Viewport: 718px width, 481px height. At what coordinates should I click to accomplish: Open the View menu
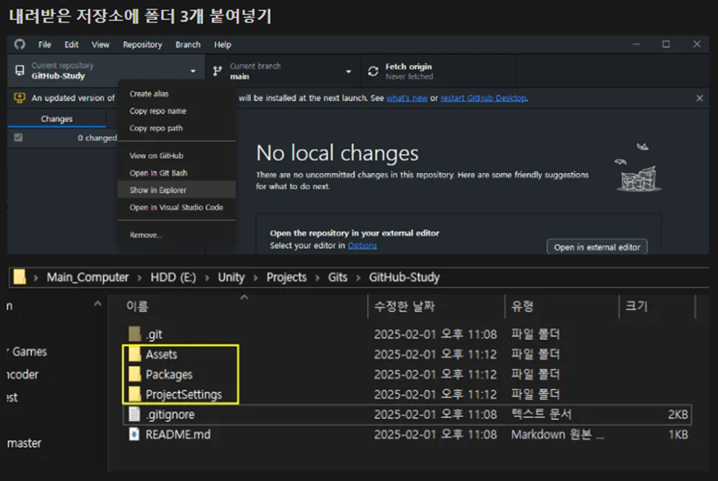[x=100, y=44]
